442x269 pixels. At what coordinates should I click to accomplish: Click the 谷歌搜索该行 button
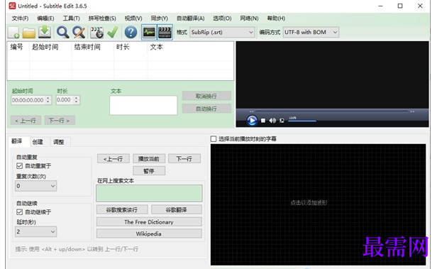point(122,210)
